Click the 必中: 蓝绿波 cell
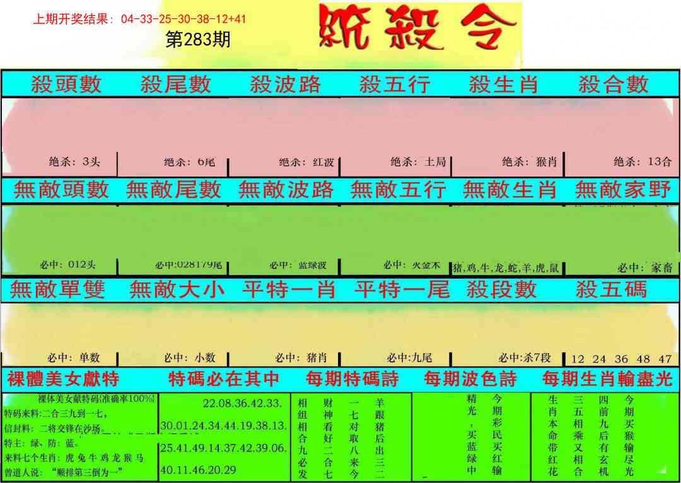 coord(298,265)
